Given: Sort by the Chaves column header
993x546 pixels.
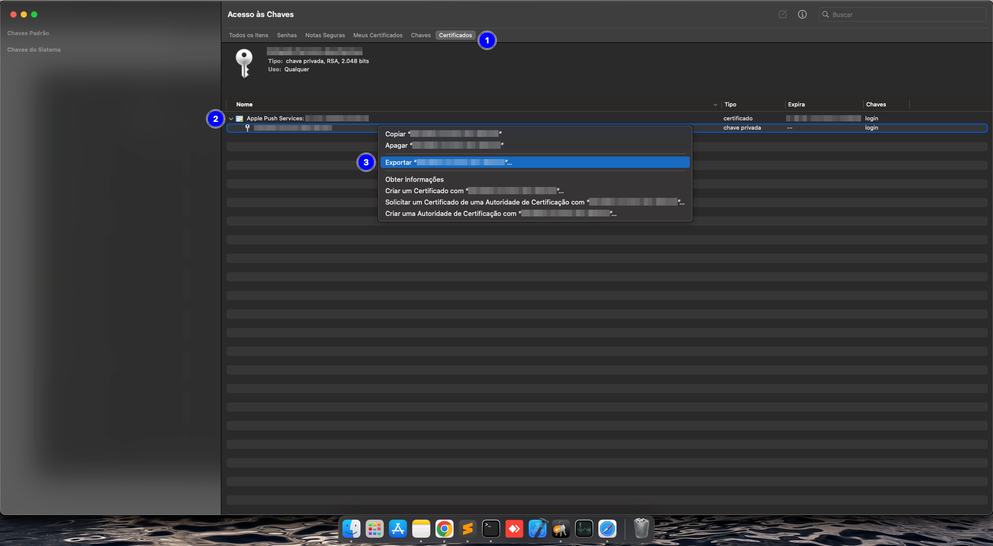Looking at the screenshot, I should (876, 104).
